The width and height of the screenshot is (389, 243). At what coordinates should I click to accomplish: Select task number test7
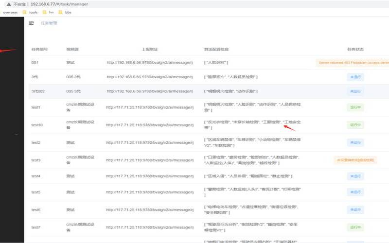35,227
